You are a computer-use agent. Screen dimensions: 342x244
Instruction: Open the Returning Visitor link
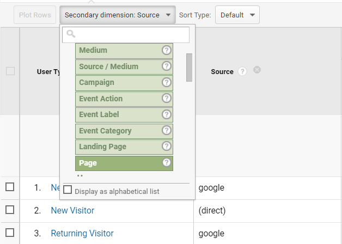point(82,233)
